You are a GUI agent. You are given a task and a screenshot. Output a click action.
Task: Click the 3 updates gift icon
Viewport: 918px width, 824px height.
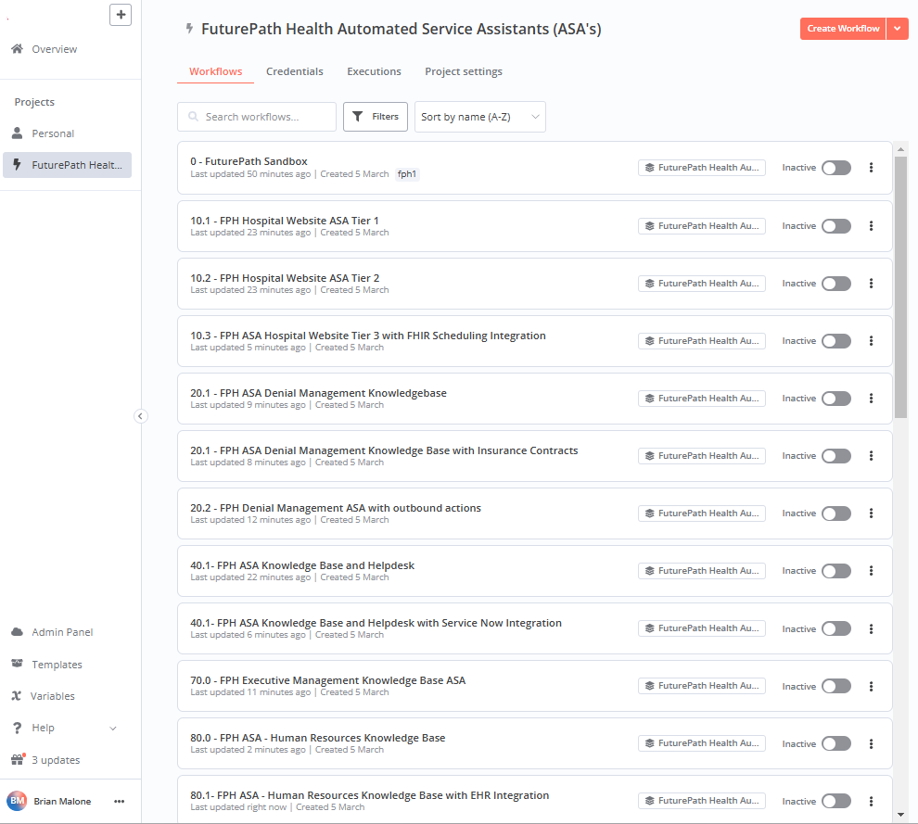(18, 760)
